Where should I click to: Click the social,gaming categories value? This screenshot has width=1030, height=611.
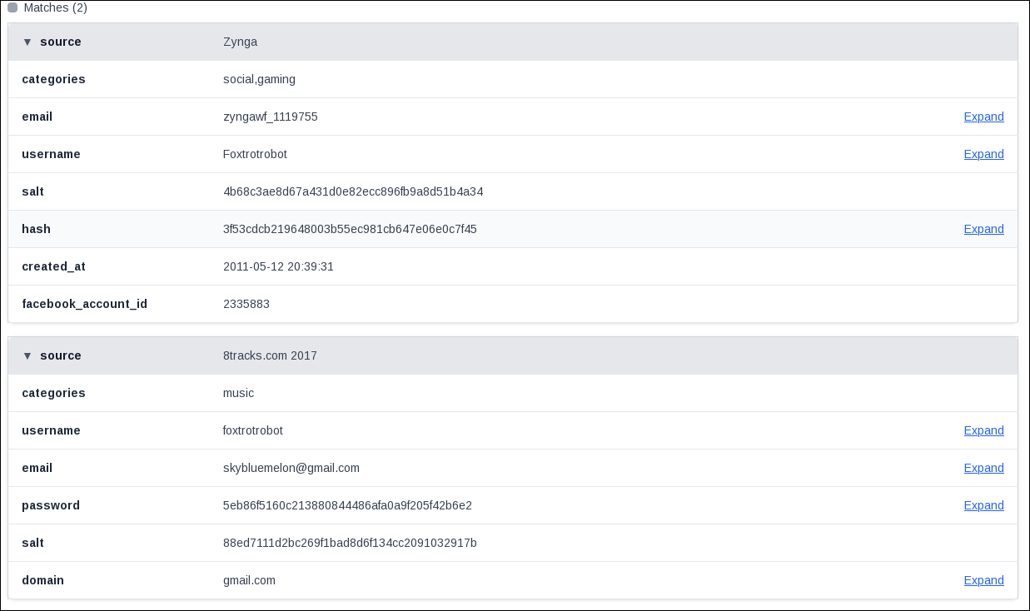click(259, 79)
